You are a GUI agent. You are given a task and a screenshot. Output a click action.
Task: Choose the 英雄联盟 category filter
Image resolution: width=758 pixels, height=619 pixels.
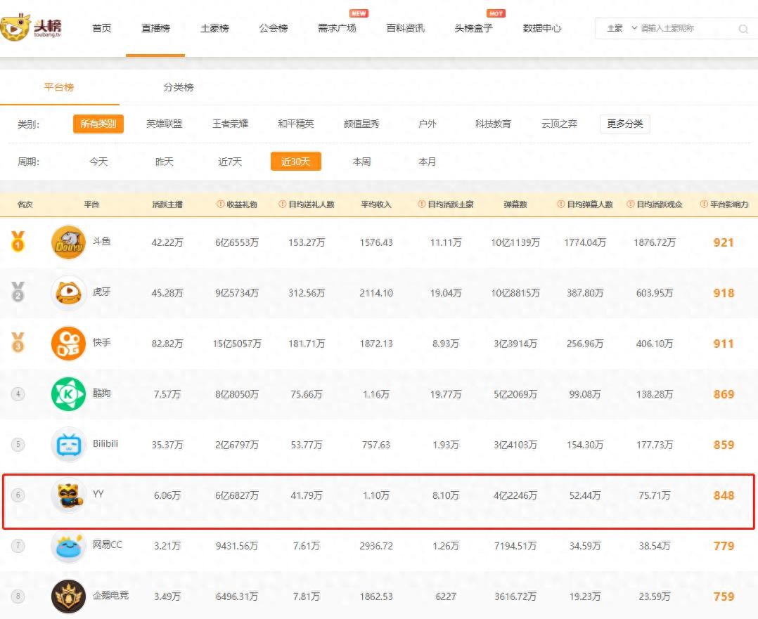pyautogui.click(x=164, y=124)
